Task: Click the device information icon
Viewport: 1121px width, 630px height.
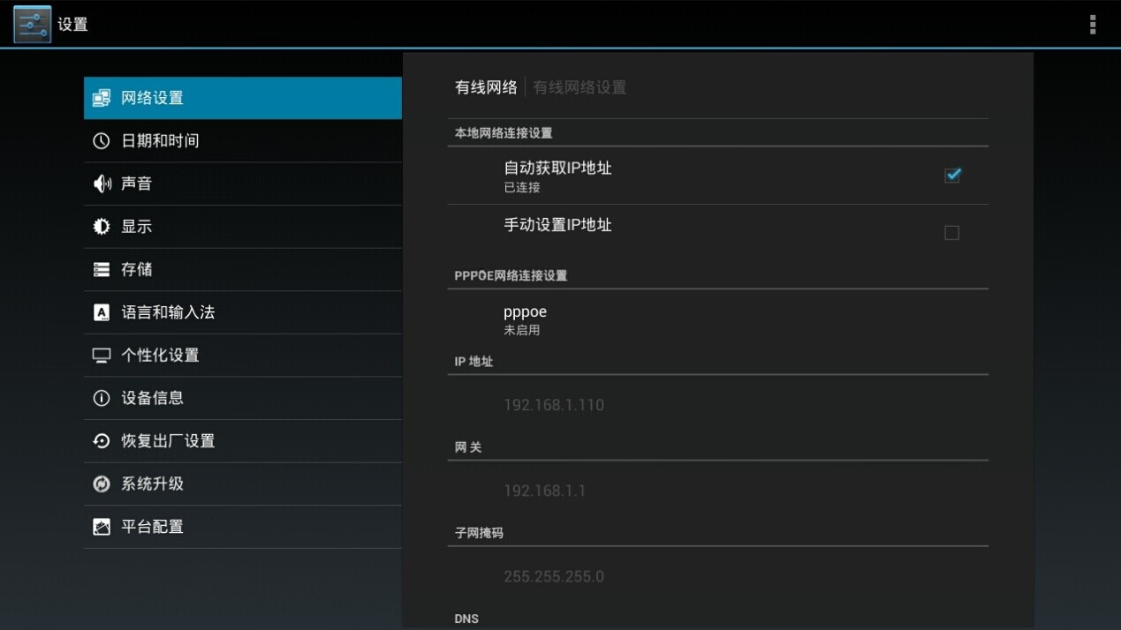Action: [x=102, y=398]
